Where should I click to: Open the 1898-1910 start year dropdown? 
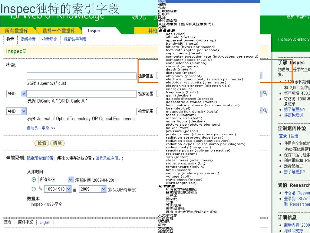pyautogui.click(x=58, y=189)
